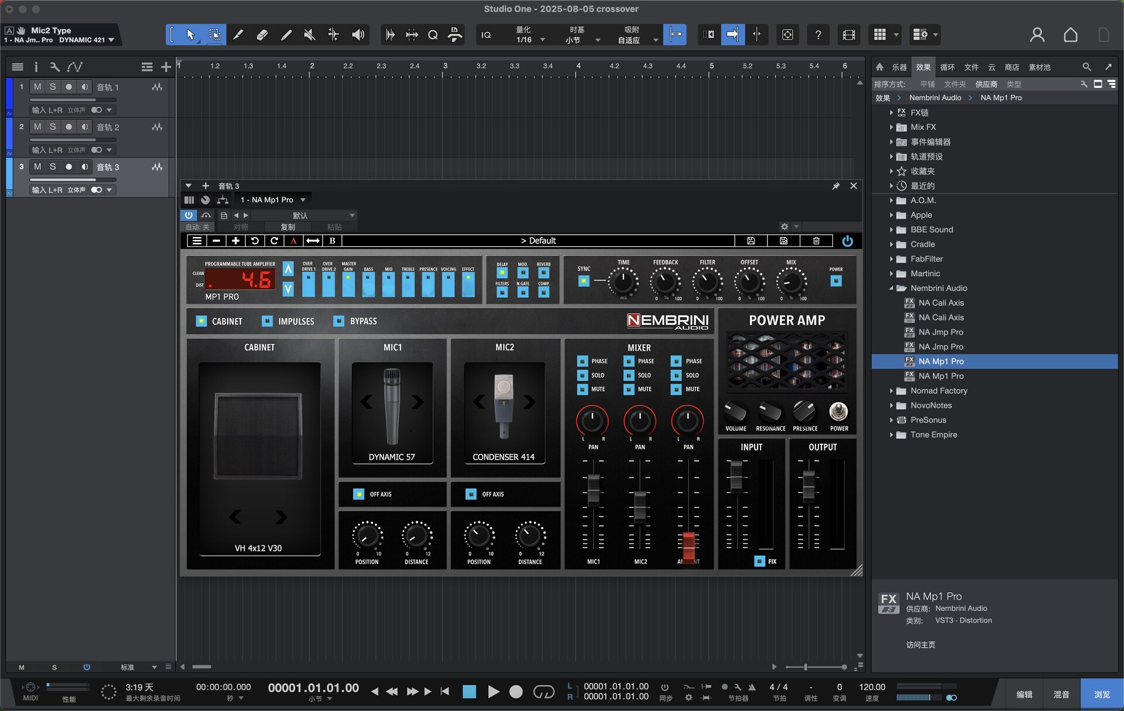
Task: Open the help question mark button
Action: pyautogui.click(x=818, y=35)
